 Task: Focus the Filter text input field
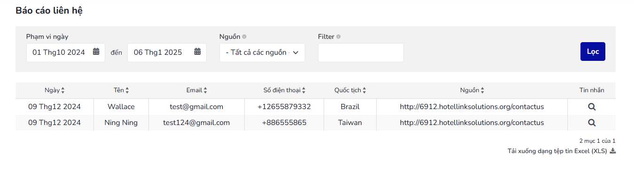(x=361, y=52)
